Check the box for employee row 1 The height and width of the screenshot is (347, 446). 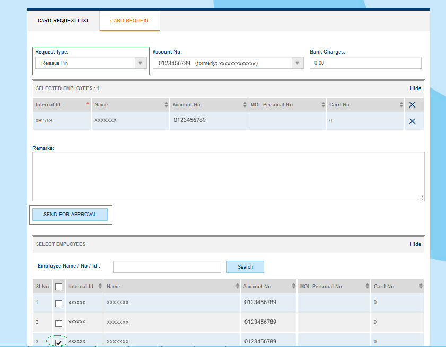click(58, 304)
